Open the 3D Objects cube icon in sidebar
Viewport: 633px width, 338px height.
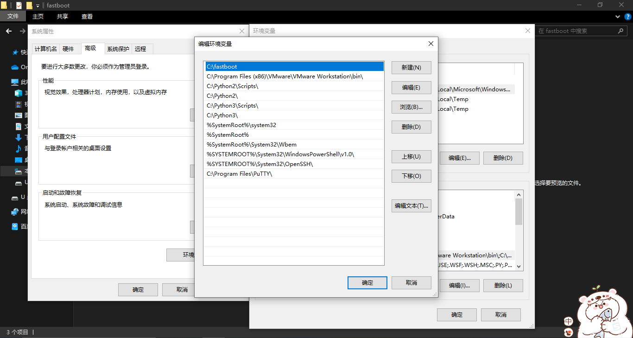(19, 93)
